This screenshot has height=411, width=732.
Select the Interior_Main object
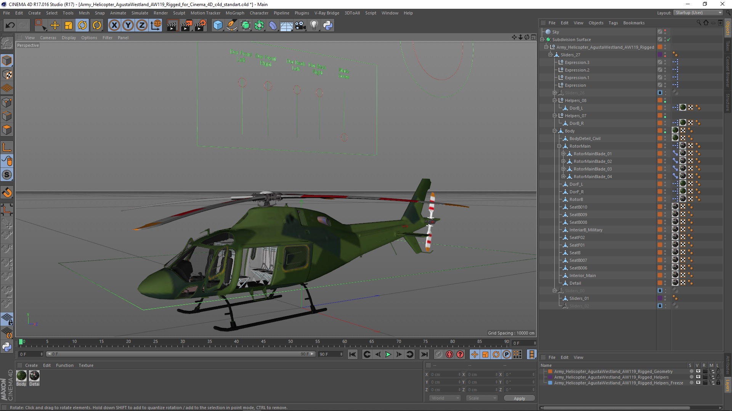click(x=583, y=276)
